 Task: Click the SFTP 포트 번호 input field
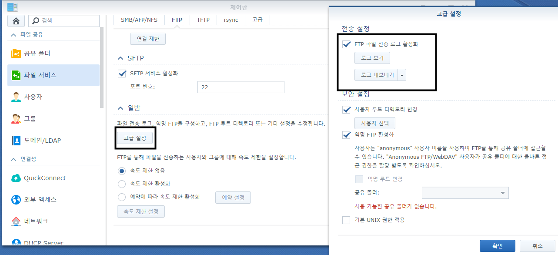coord(241,87)
